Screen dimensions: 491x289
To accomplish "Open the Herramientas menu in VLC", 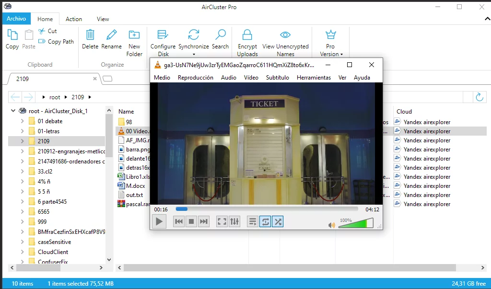I will point(314,78).
